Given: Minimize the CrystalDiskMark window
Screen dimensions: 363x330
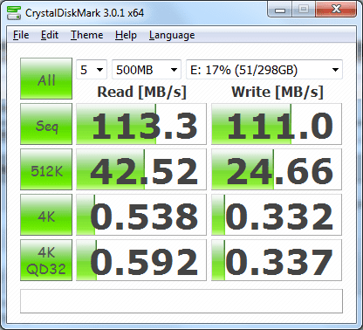Looking at the screenshot, I should tap(280, 10).
